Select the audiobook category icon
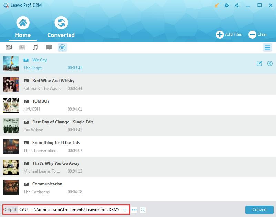Screen dimensions: 276x217 click(x=22, y=47)
